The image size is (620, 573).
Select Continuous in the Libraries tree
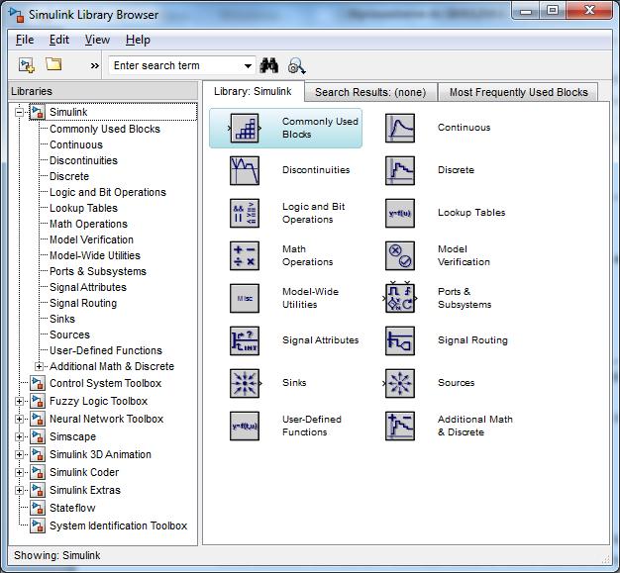[x=76, y=144]
